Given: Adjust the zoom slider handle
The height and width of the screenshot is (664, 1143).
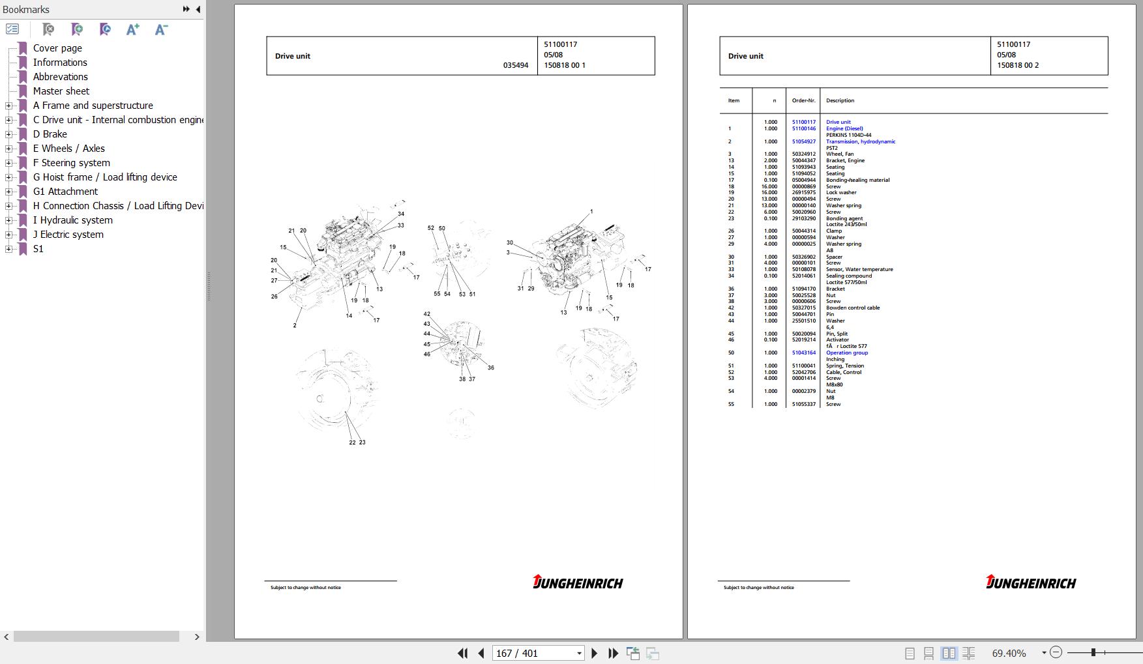Looking at the screenshot, I should pyautogui.click(x=1093, y=652).
